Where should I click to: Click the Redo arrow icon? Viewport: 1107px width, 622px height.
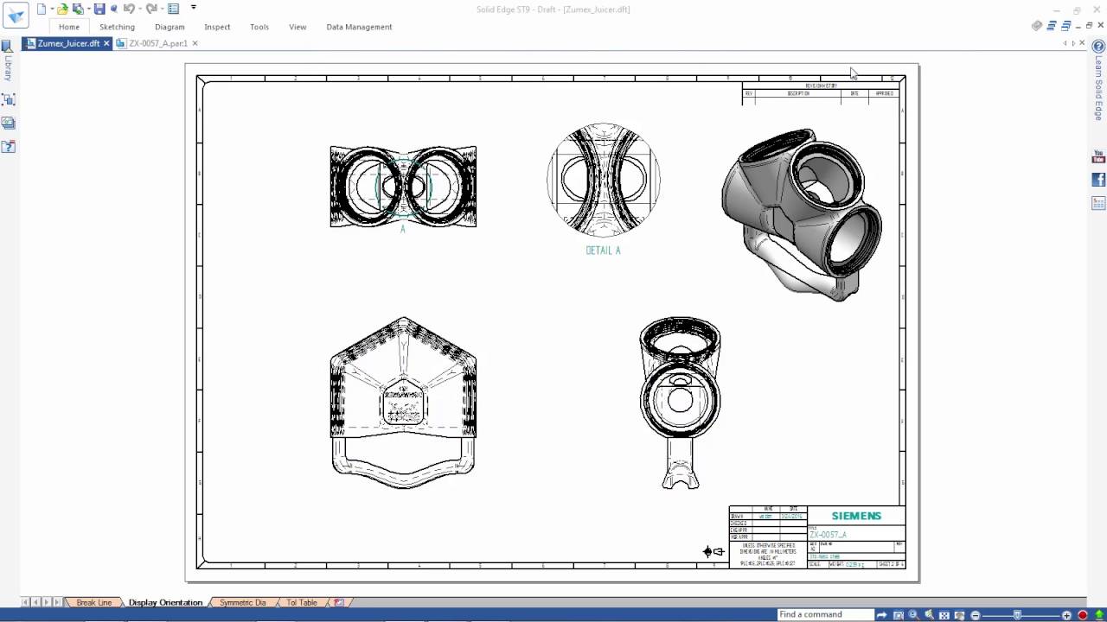[x=151, y=9]
